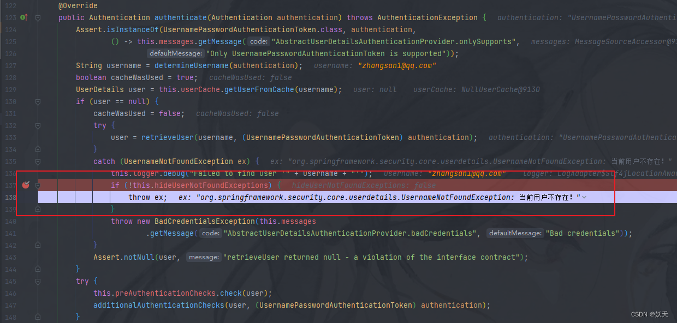Image resolution: width=677 pixels, height=323 pixels.
Task: Collapse the authenticate method using line 123 fold arrow
Action: pos(37,17)
